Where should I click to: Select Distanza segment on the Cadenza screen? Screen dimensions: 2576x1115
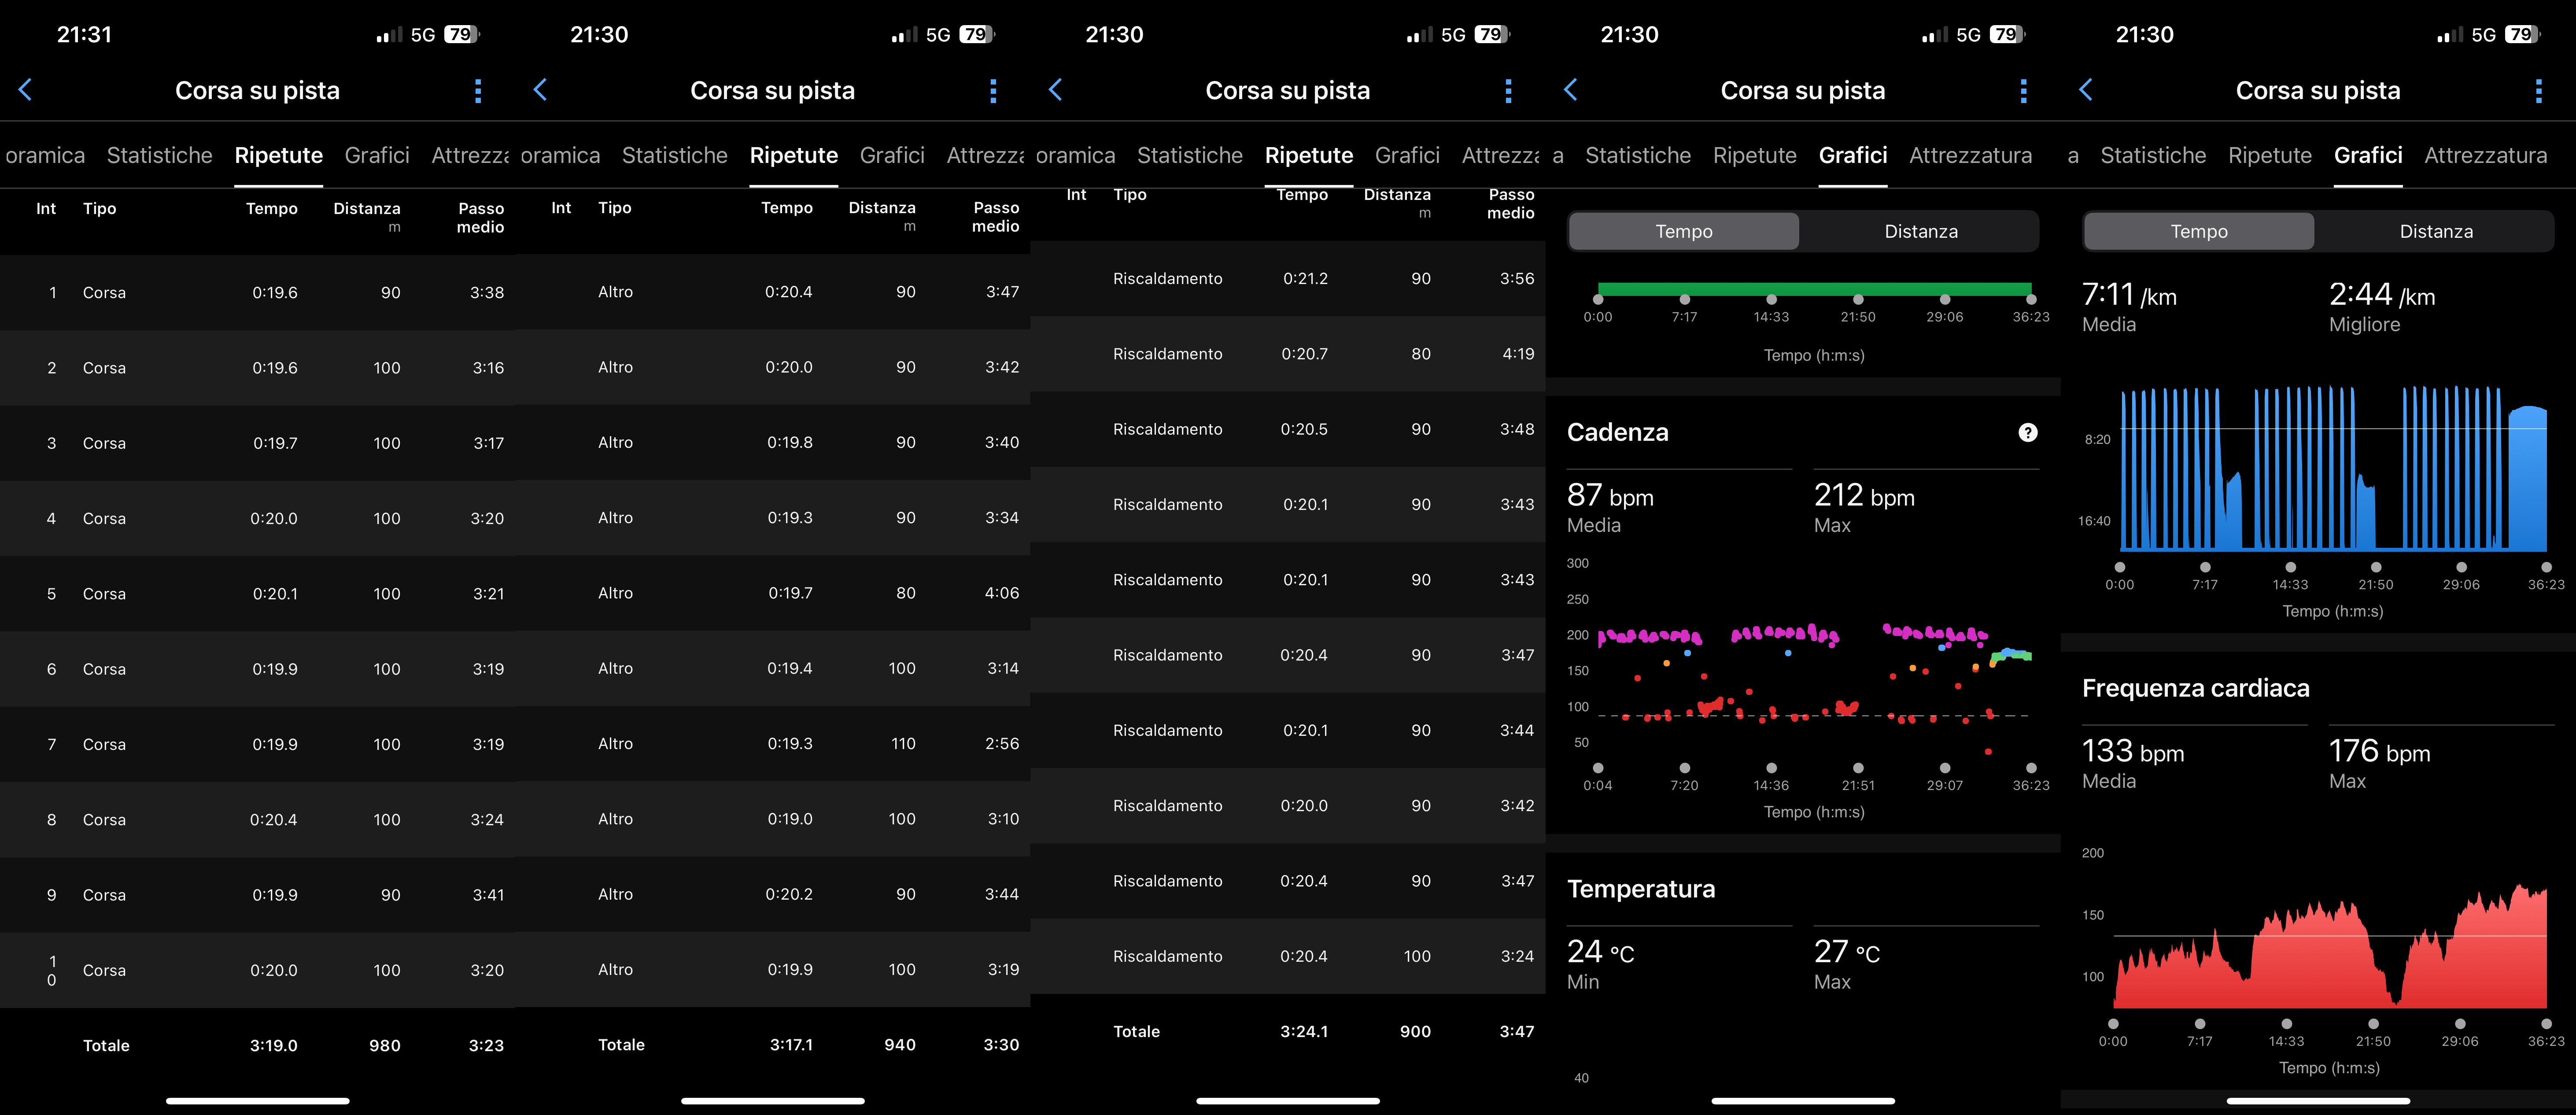(x=1921, y=231)
